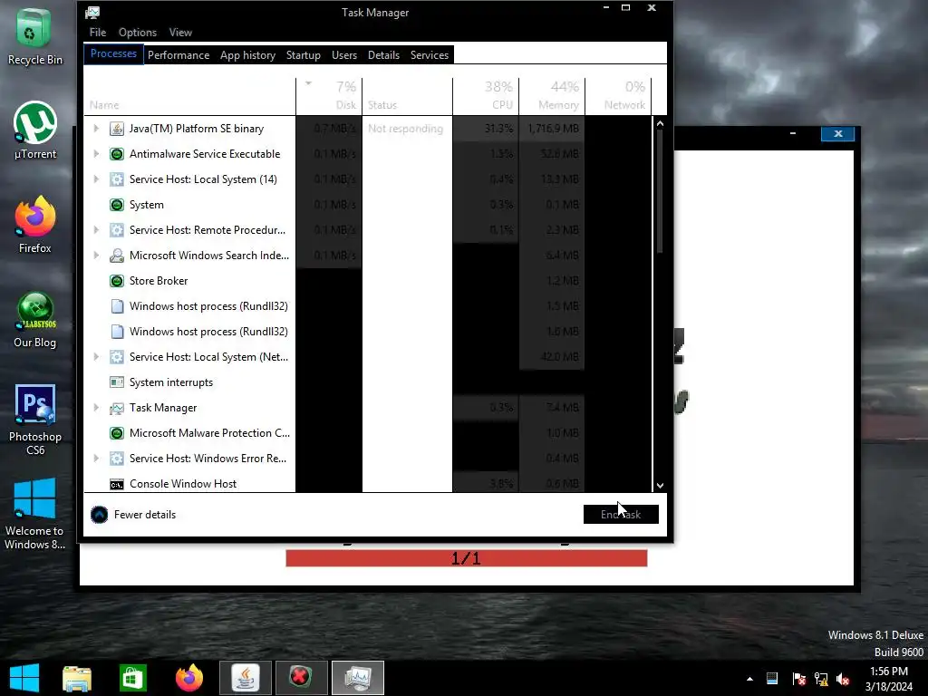Click the System interrupts process icon
The width and height of the screenshot is (928, 696).
tap(117, 382)
